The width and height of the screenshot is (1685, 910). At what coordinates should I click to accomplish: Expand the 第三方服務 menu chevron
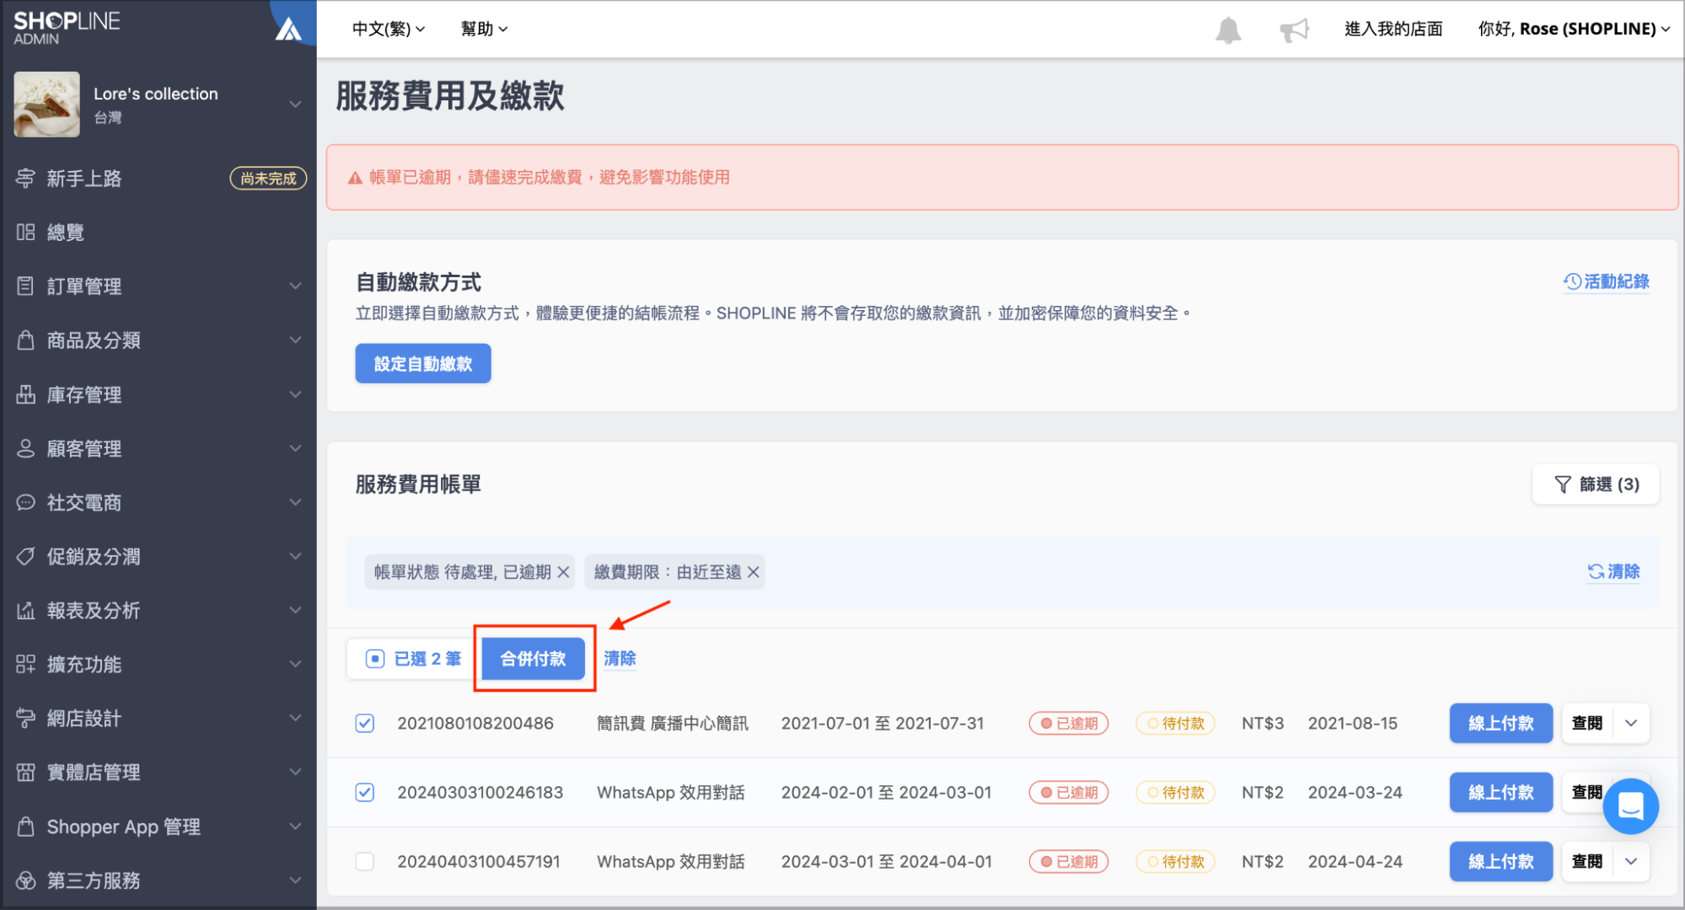coord(295,881)
